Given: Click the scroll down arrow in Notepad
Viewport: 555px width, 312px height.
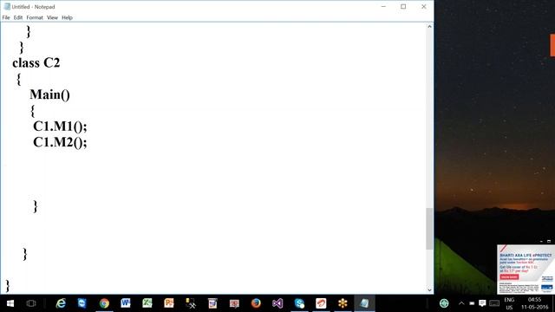Looking at the screenshot, I should (429, 290).
